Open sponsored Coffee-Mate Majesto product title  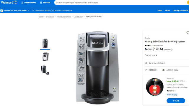(x=177, y=86)
